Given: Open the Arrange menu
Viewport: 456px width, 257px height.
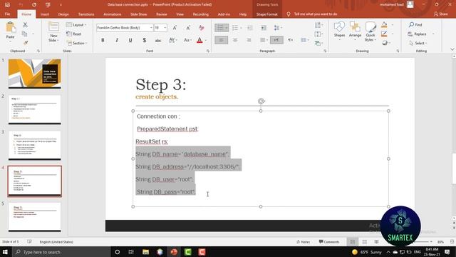Looking at the screenshot, I should [x=355, y=30].
